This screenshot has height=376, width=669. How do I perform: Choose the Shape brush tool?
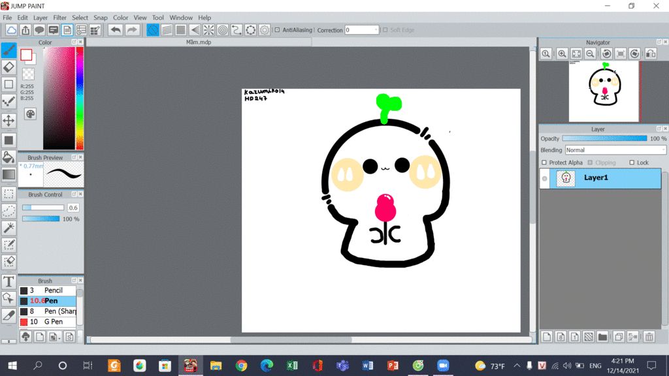[8, 84]
